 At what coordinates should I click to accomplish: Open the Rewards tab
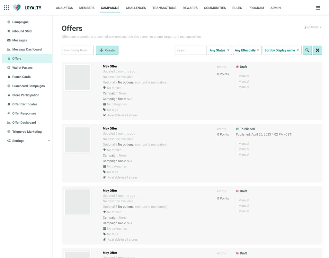190,8
